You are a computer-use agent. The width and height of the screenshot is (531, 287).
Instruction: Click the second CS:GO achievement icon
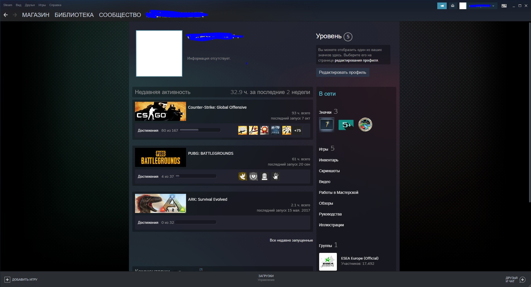tap(253, 130)
